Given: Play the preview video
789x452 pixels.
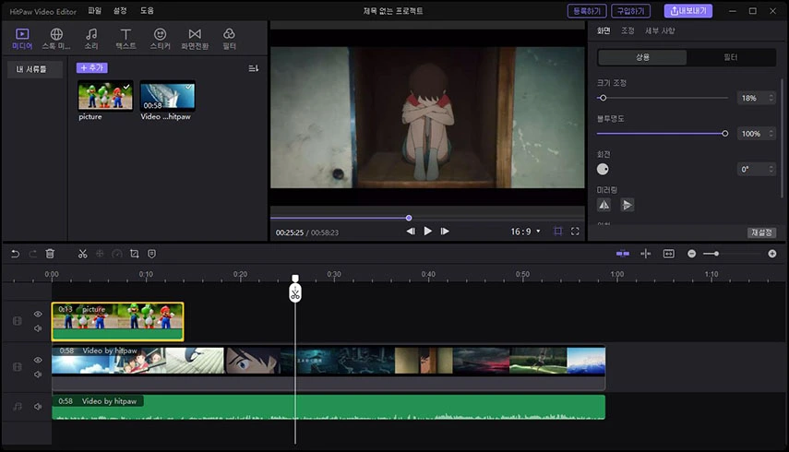Looking at the screenshot, I should click(427, 231).
